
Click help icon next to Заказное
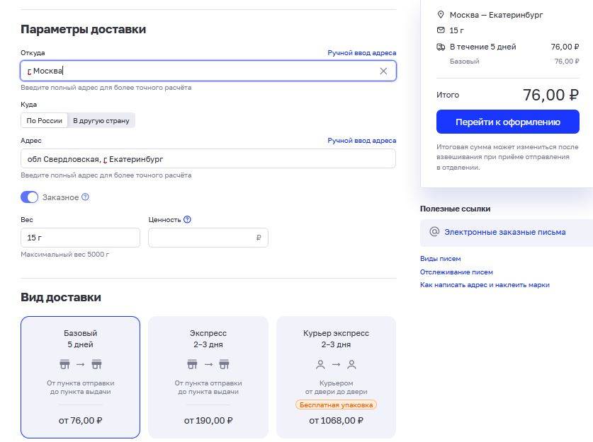[x=85, y=197]
